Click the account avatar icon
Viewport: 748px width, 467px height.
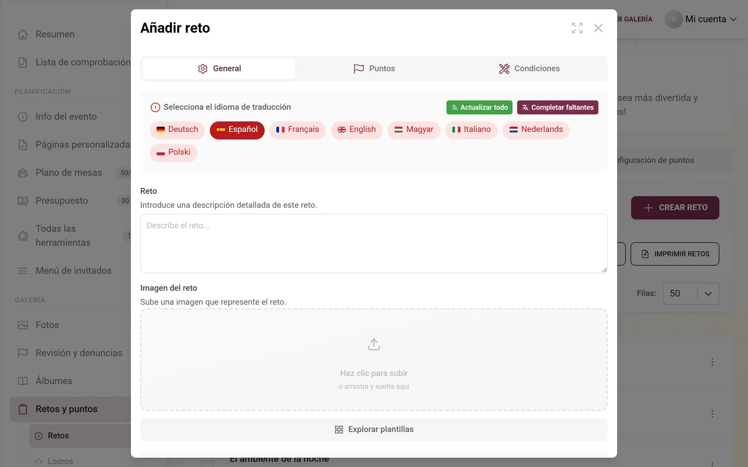point(674,19)
